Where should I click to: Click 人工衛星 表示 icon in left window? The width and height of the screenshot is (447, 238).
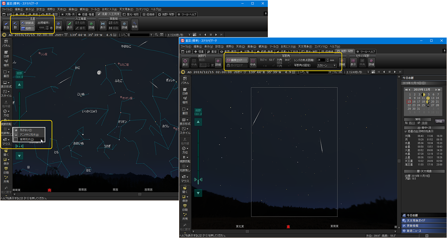pyautogui.click(x=70, y=25)
